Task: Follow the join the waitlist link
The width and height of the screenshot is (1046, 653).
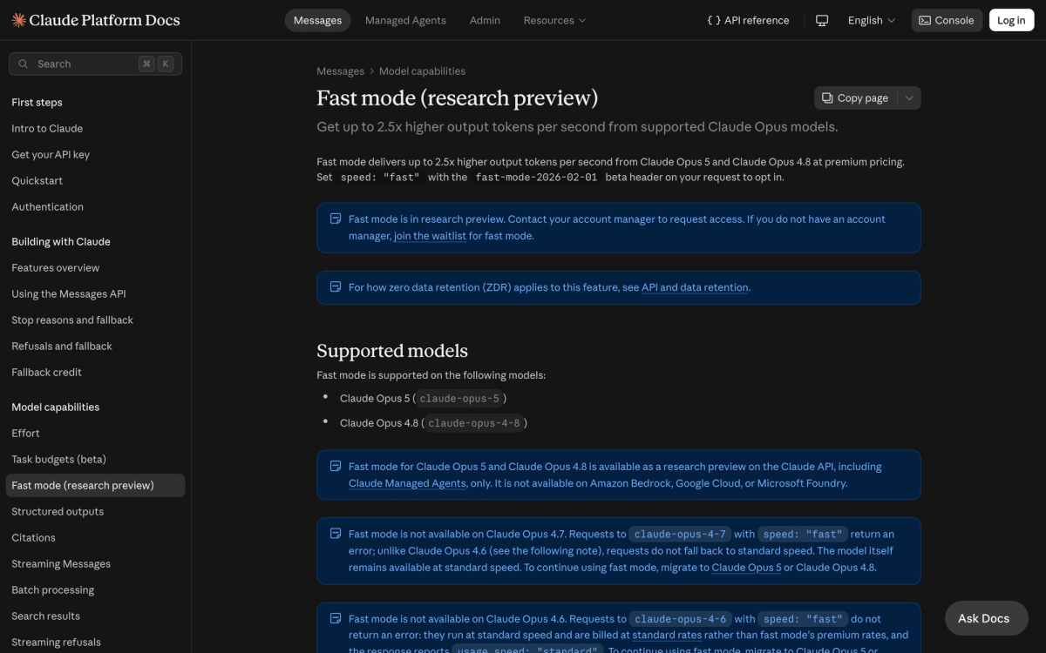Action: point(430,236)
